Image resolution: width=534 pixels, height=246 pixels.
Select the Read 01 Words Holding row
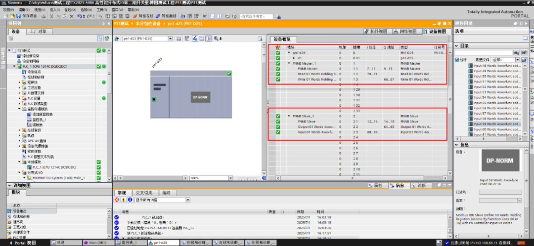[357, 74]
